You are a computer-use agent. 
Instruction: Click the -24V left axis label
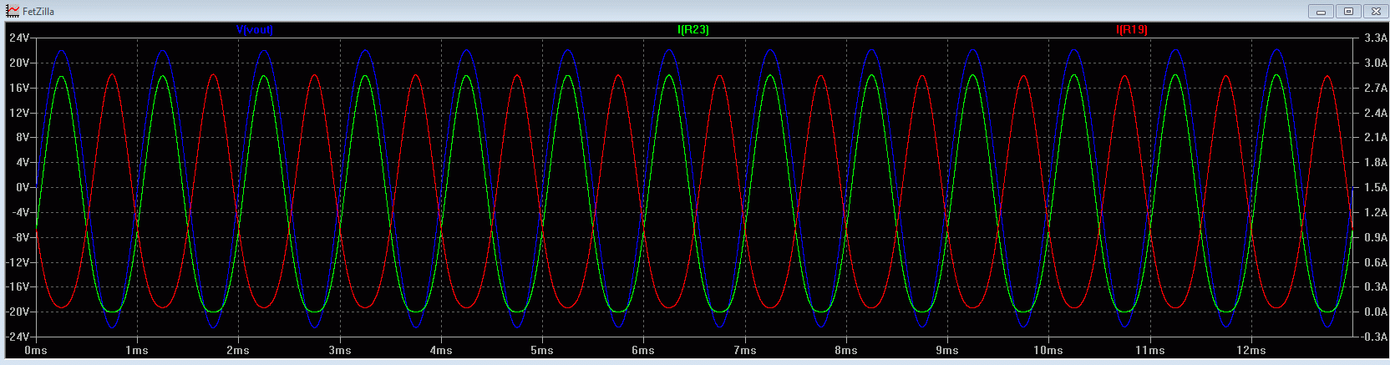click(18, 337)
